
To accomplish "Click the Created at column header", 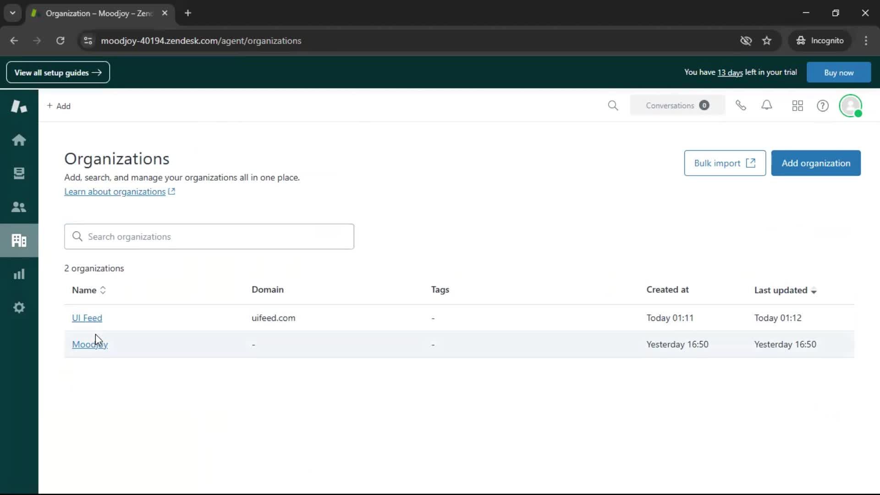I will point(667,290).
